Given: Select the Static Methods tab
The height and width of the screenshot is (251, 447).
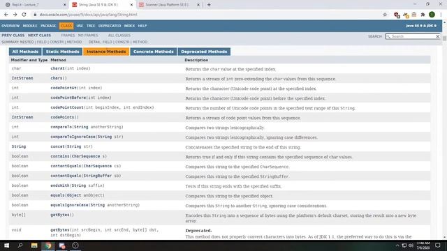Looking at the screenshot, I should click(62, 52).
